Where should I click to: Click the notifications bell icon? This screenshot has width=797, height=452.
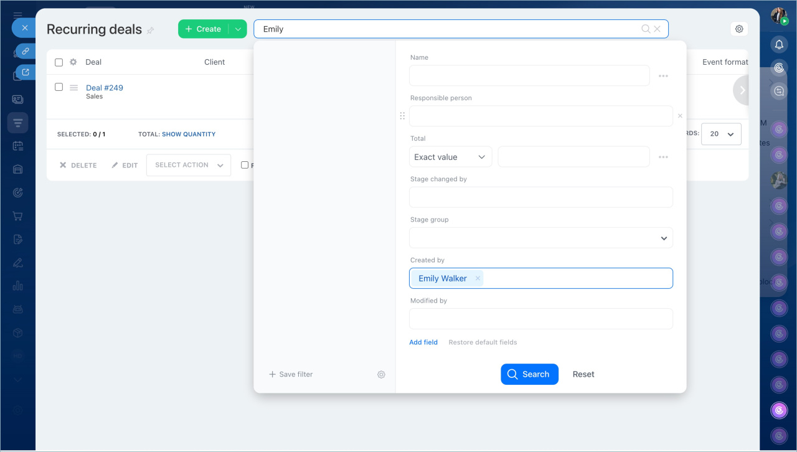[x=779, y=44]
